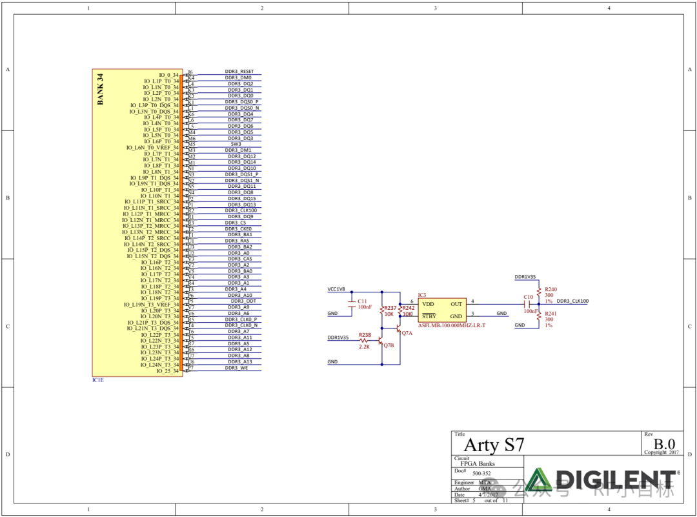Click the 'DDR3_DQS1_P' net label

coord(241,174)
